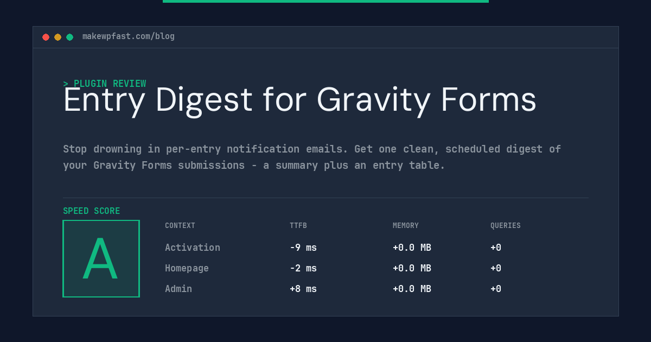The width and height of the screenshot is (651, 342).
Task: Select the Admin row label
Action: click(178, 289)
